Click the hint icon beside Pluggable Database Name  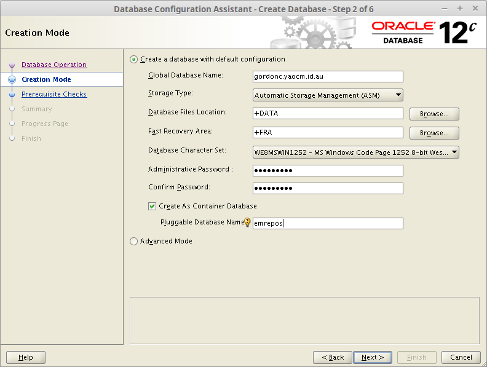(x=248, y=223)
